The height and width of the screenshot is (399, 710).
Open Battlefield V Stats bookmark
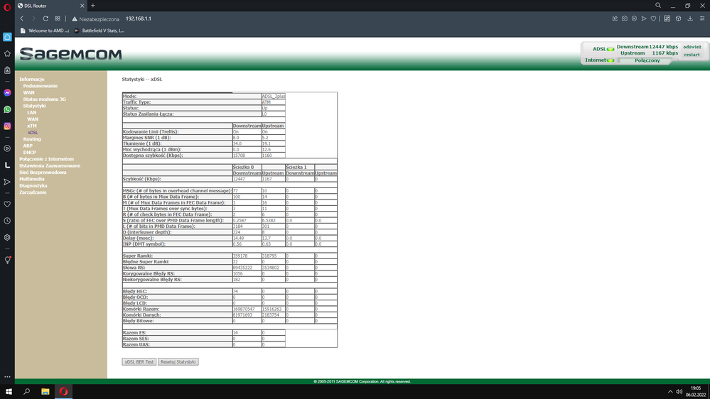pyautogui.click(x=99, y=31)
